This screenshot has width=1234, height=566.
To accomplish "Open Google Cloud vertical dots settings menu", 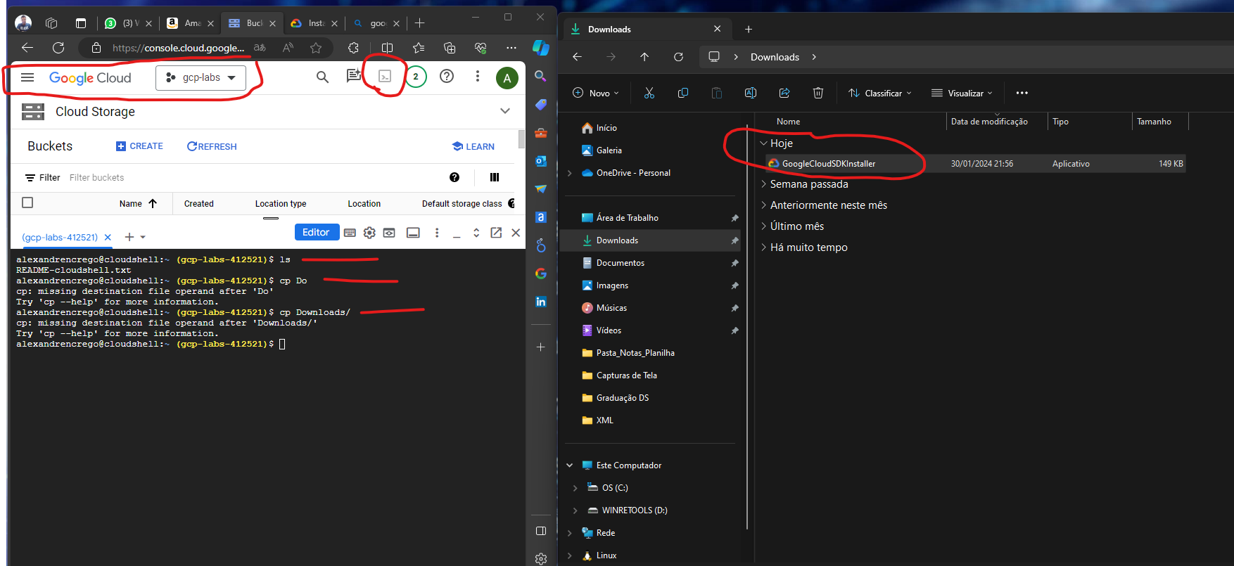I will tap(478, 76).
